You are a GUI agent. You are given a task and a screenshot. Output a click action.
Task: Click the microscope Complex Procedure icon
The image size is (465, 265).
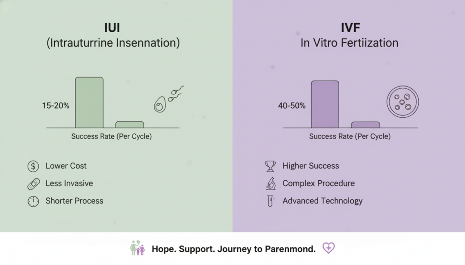coord(270,183)
